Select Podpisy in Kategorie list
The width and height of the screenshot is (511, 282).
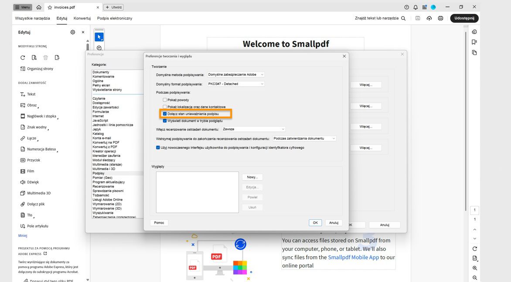tap(99, 173)
